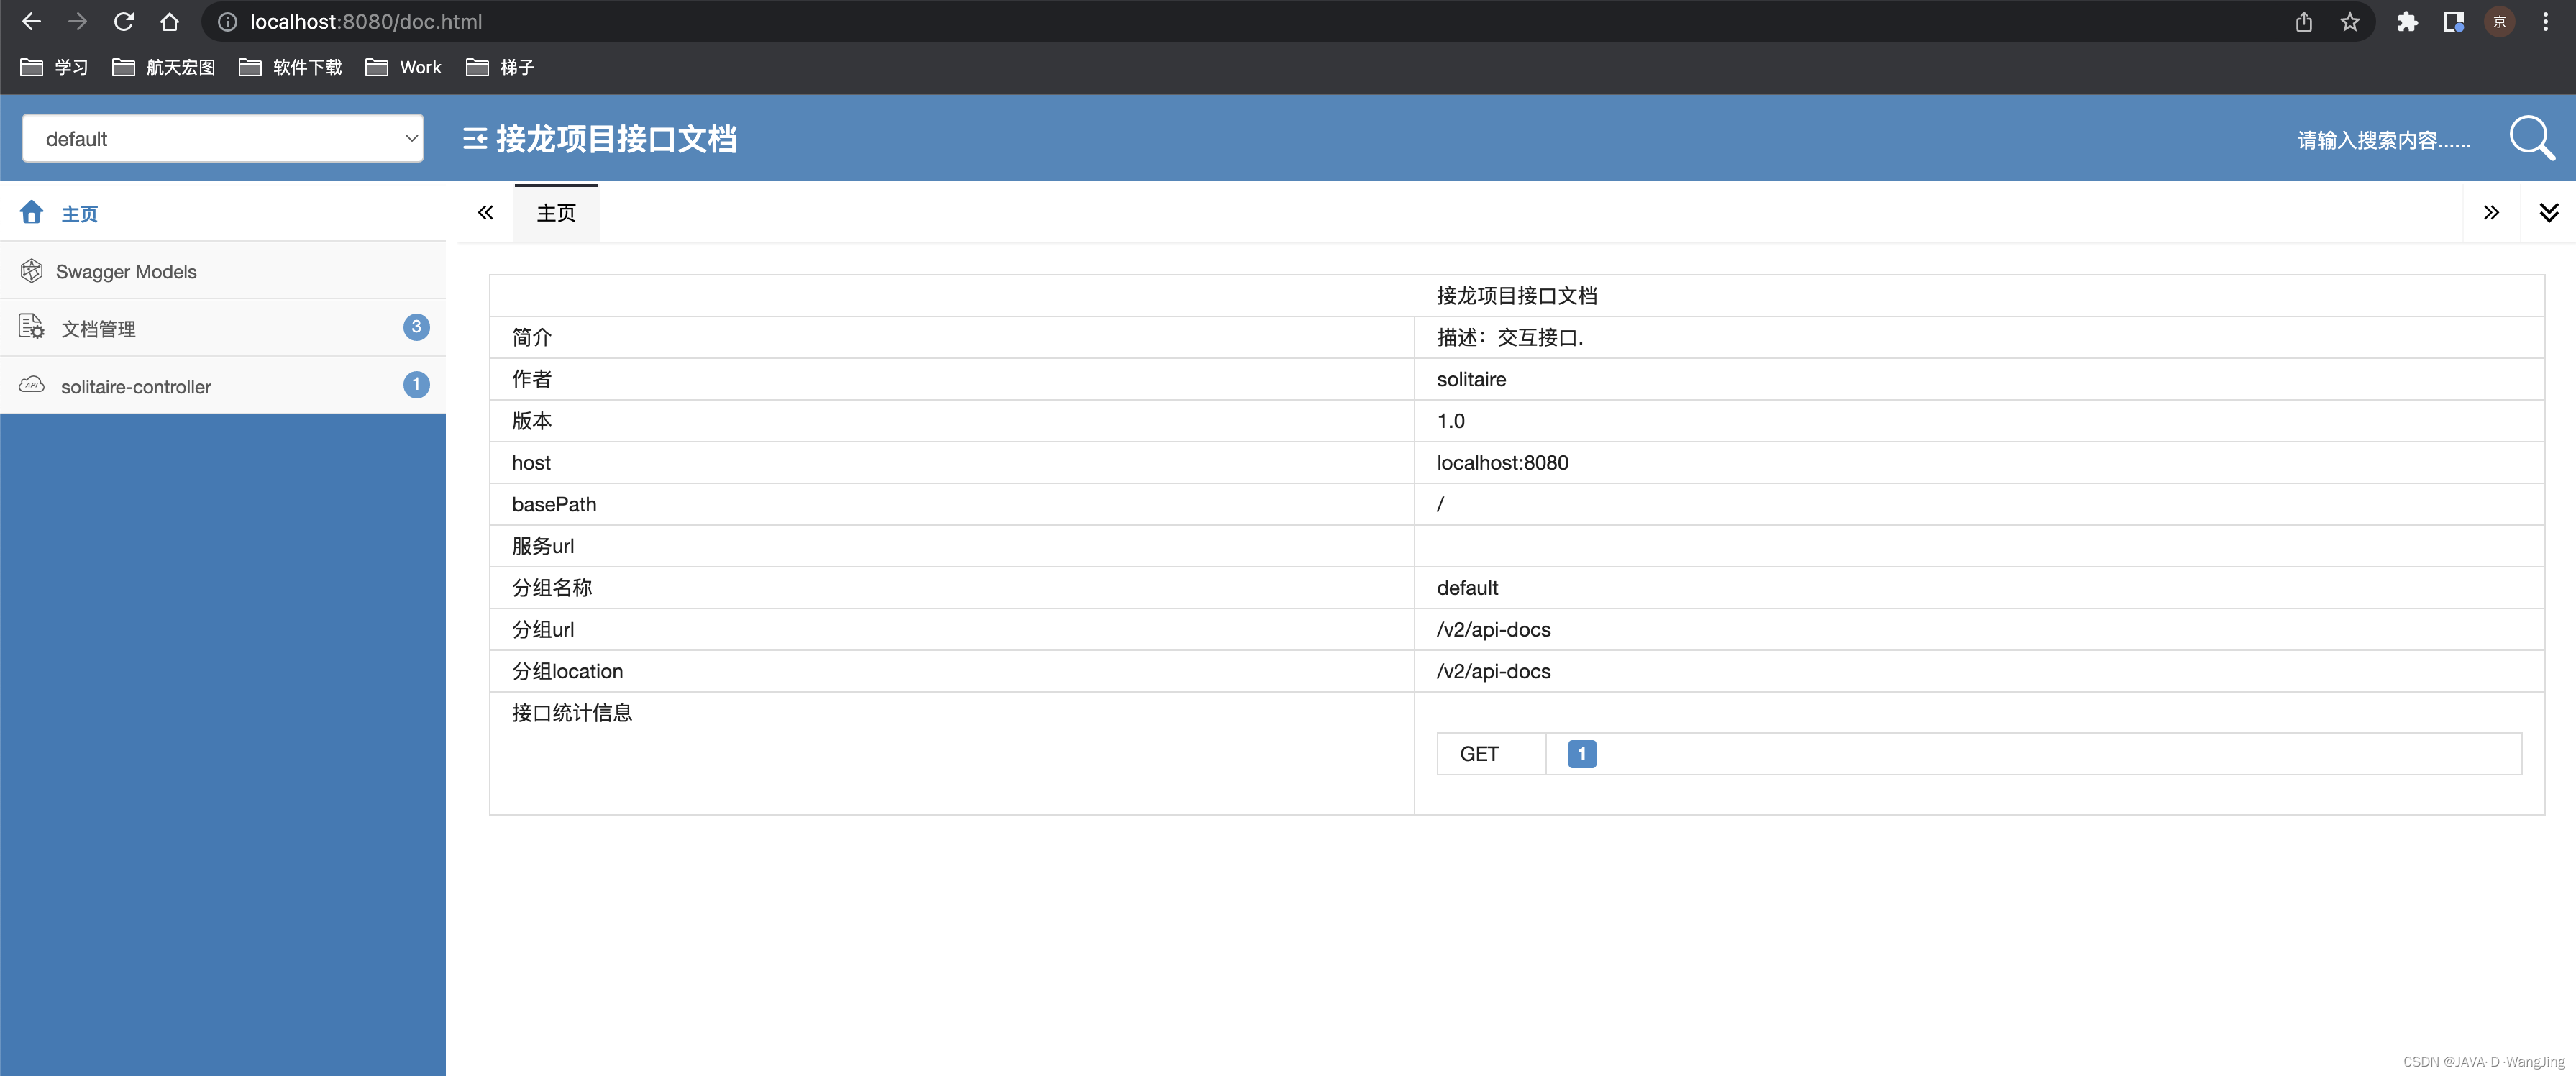
Task: Open Swagger Models menu item
Action: pos(126,272)
